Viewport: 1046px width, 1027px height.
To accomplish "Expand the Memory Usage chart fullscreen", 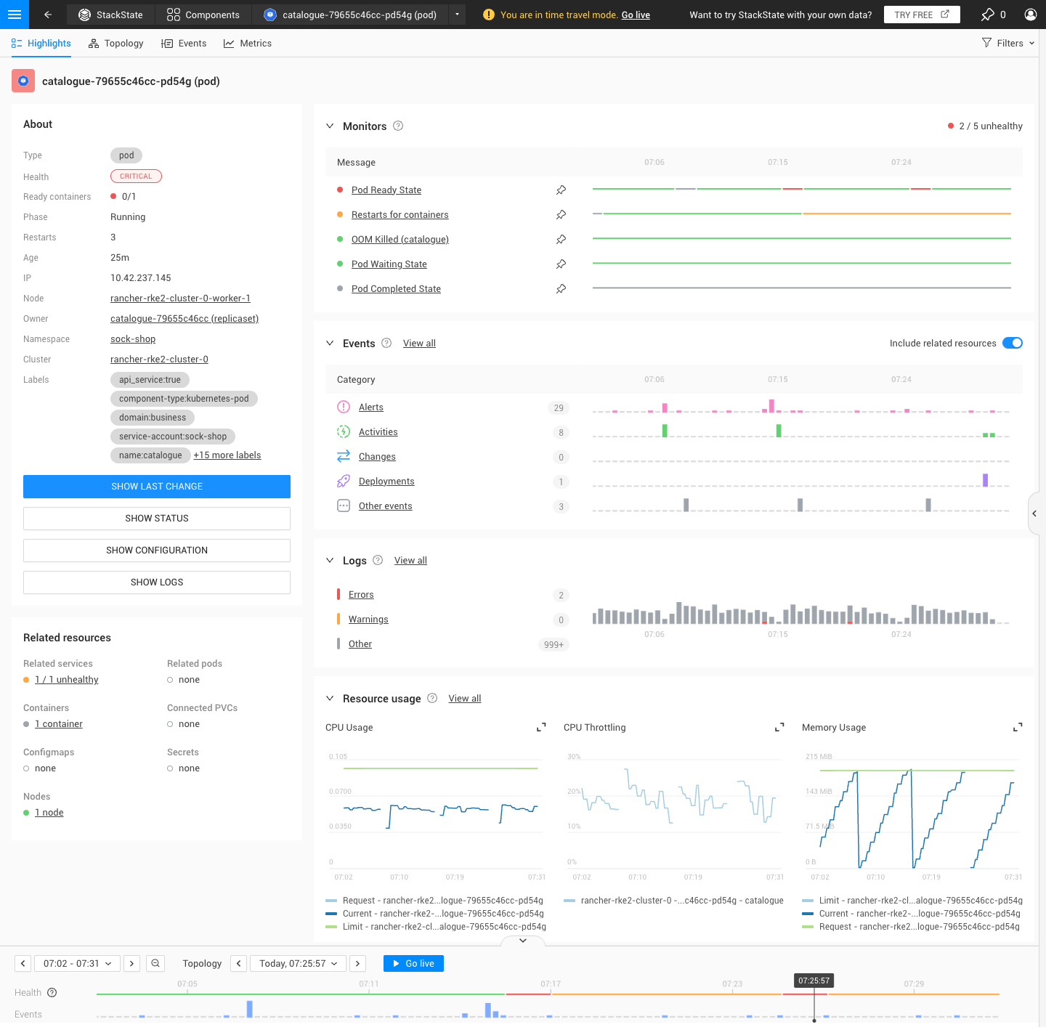I will (x=1018, y=728).
